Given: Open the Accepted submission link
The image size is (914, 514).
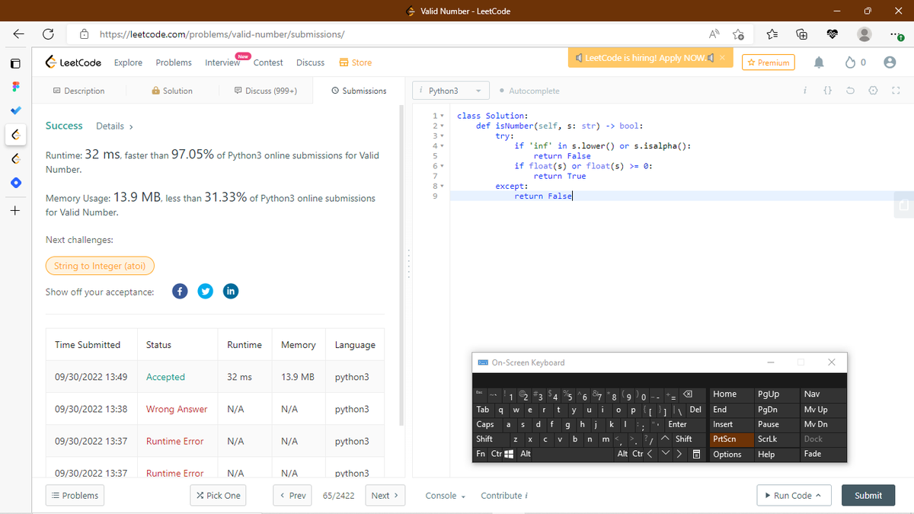Looking at the screenshot, I should coord(165,377).
